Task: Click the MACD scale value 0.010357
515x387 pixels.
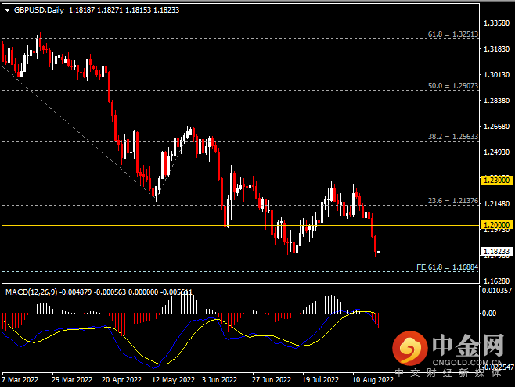Action: click(x=496, y=291)
